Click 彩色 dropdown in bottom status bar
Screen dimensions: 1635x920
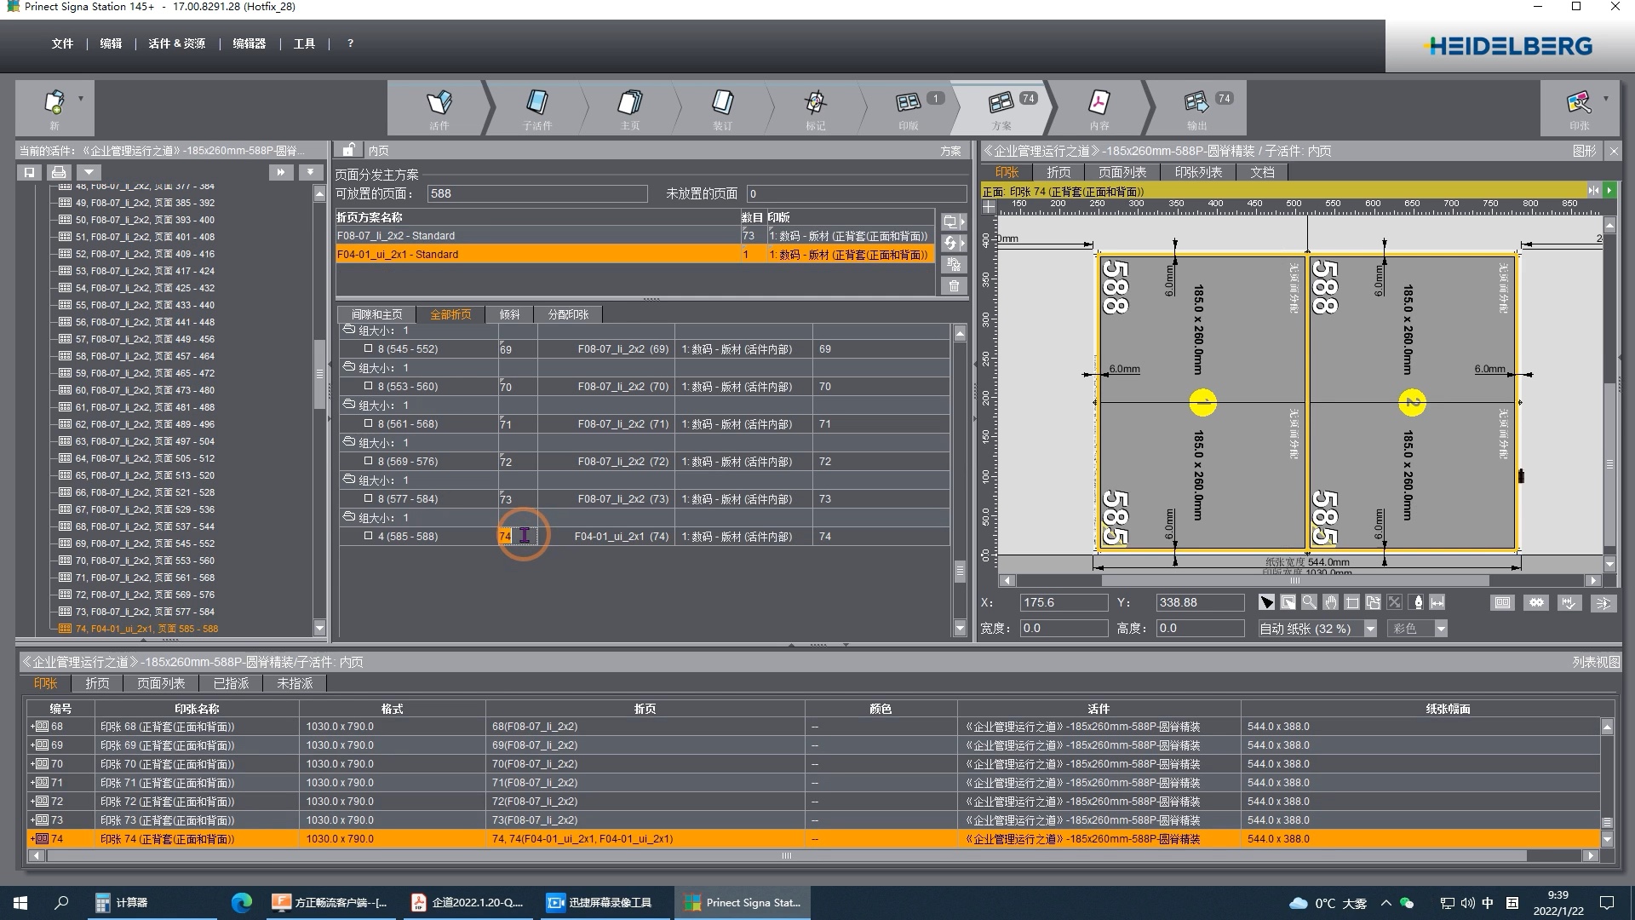point(1413,629)
